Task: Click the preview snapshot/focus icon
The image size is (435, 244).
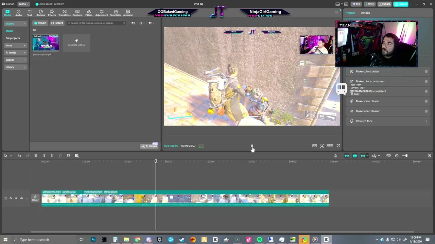Action: [321, 146]
